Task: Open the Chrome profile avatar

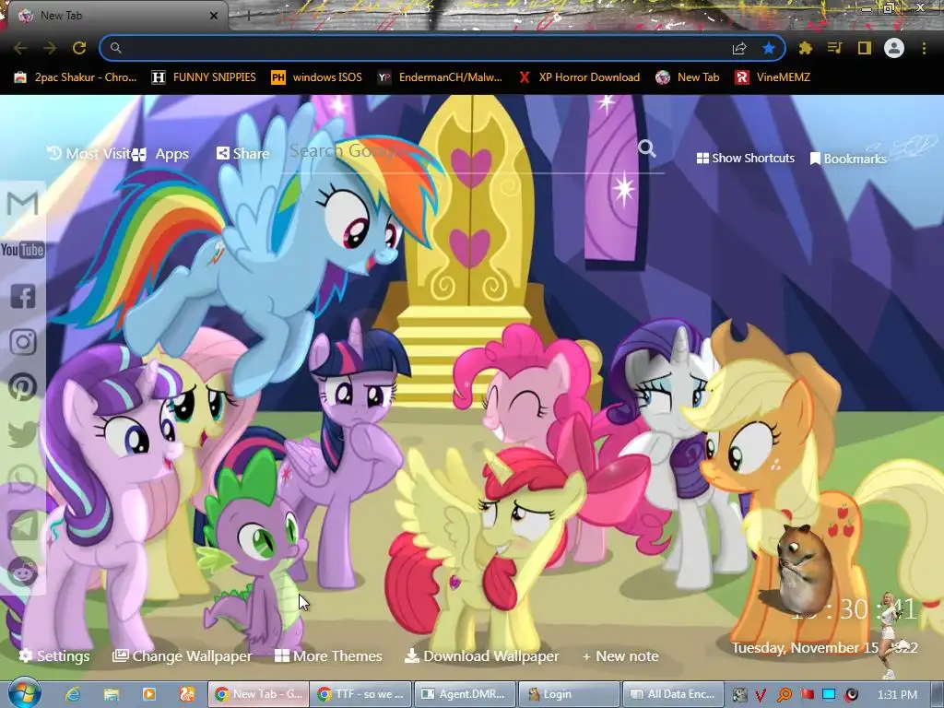Action: 894,48
